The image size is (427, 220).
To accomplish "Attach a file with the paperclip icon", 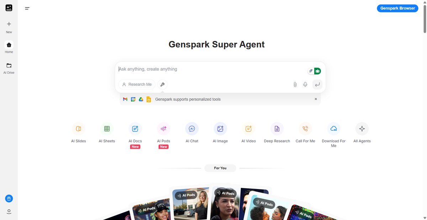I will point(295,84).
